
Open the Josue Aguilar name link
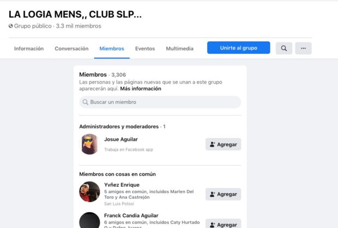[121, 140]
